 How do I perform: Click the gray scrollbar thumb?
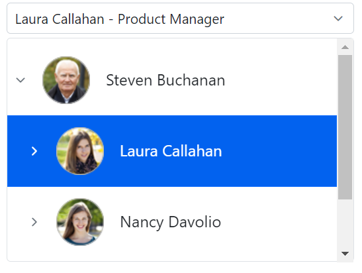click(x=345, y=127)
